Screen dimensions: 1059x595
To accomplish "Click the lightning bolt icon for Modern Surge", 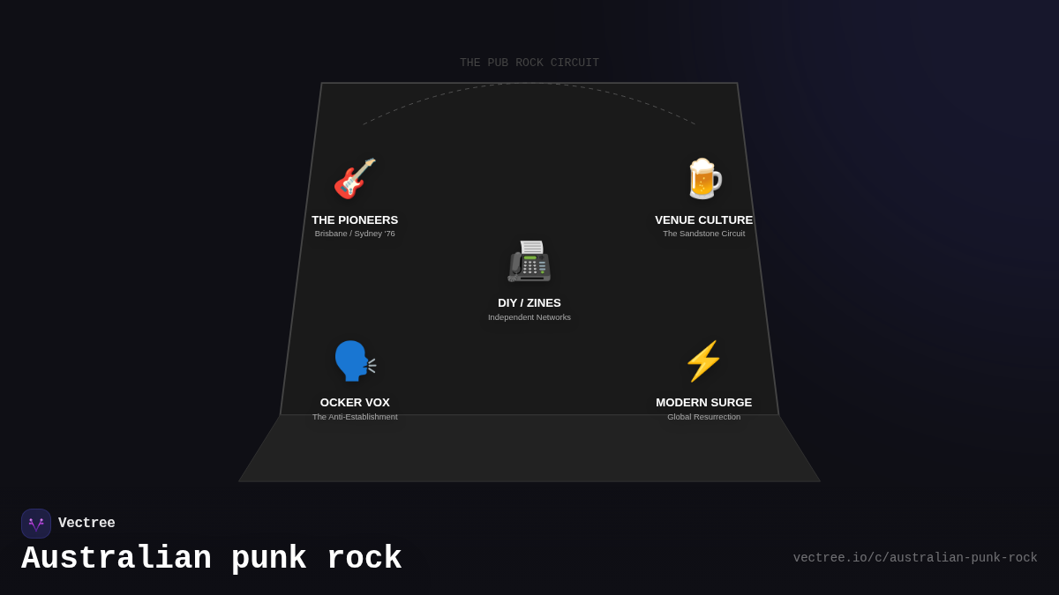I will 703,361.
